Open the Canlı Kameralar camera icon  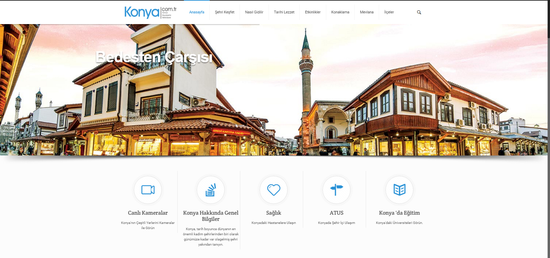(x=148, y=190)
